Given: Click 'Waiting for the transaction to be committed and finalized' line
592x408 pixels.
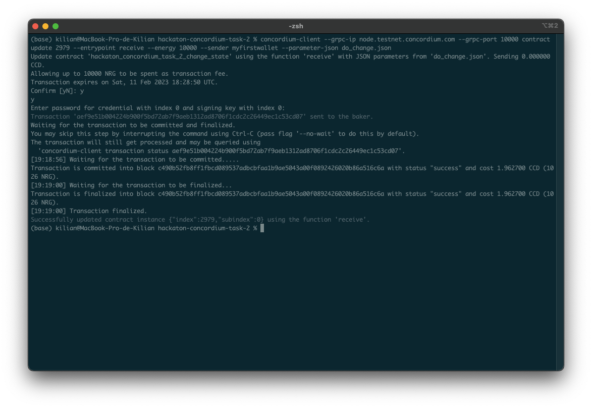Looking at the screenshot, I should 133,125.
